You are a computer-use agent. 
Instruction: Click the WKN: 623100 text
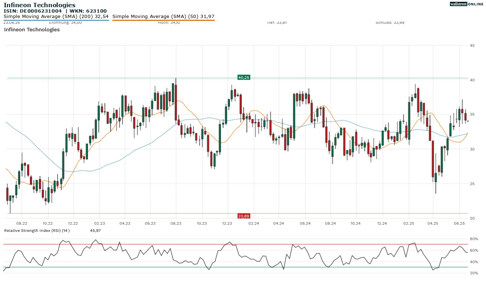(x=88, y=11)
